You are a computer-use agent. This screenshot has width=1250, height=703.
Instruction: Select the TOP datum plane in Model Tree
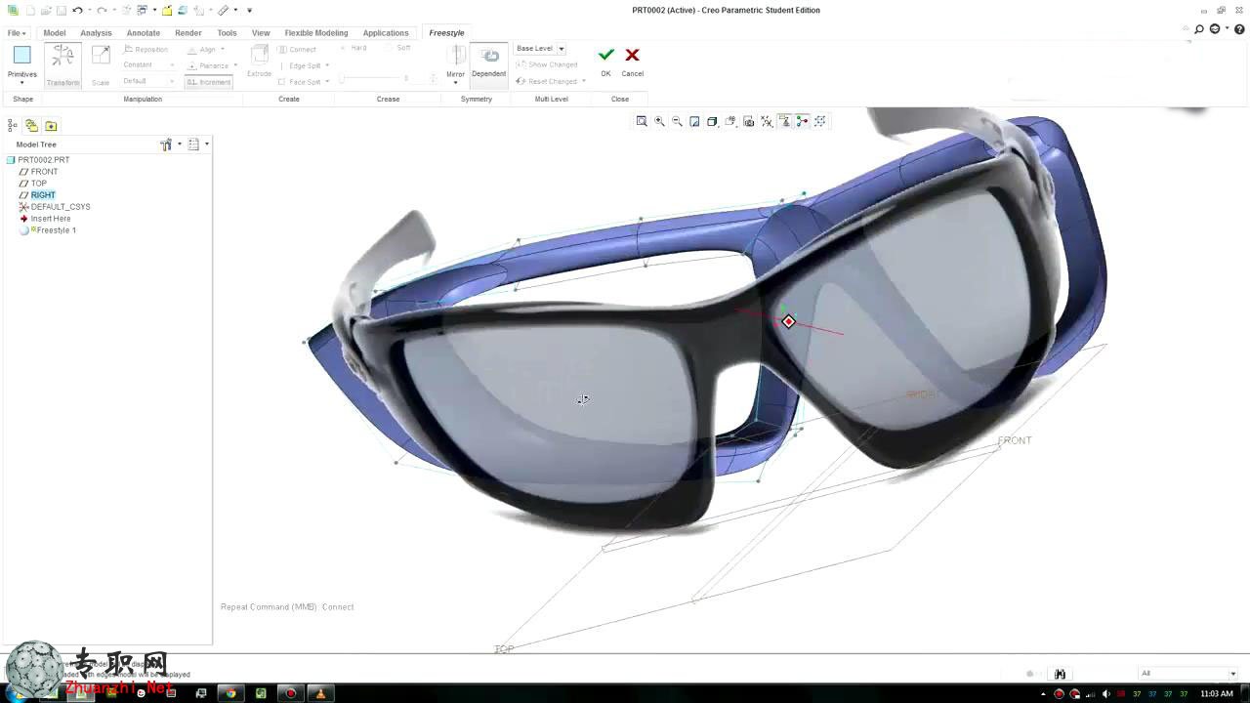click(38, 184)
